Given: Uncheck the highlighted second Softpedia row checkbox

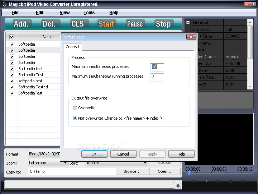Looking at the screenshot, I should tap(12, 50).
